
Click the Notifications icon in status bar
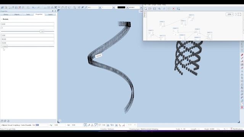pos(231,129)
